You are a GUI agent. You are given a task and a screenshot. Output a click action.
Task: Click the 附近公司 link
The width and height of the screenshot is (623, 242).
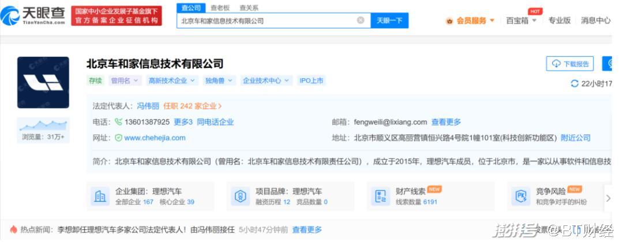(x=575, y=138)
